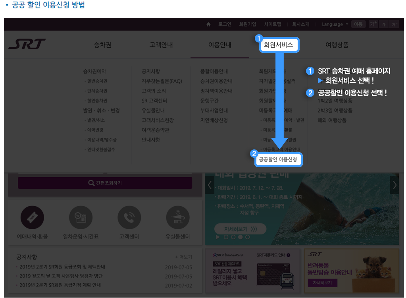This screenshot has height=298, width=406.
Task: Click SRT제휴카드 안내 arrow link
Action: click(273, 255)
